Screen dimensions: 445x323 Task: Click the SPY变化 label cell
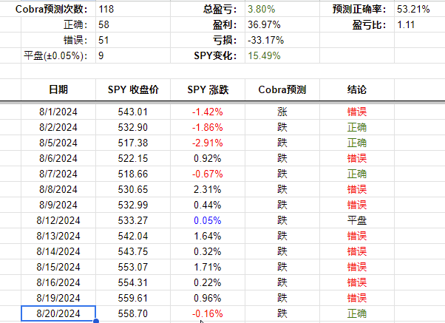click(x=208, y=55)
